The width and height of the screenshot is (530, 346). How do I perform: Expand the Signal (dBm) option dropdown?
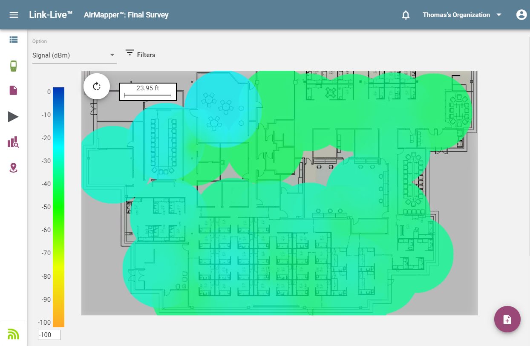click(x=74, y=55)
